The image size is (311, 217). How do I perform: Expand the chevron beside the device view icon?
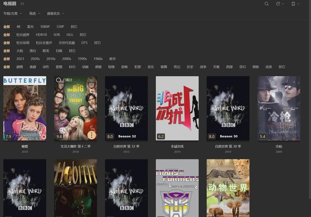[298, 4]
